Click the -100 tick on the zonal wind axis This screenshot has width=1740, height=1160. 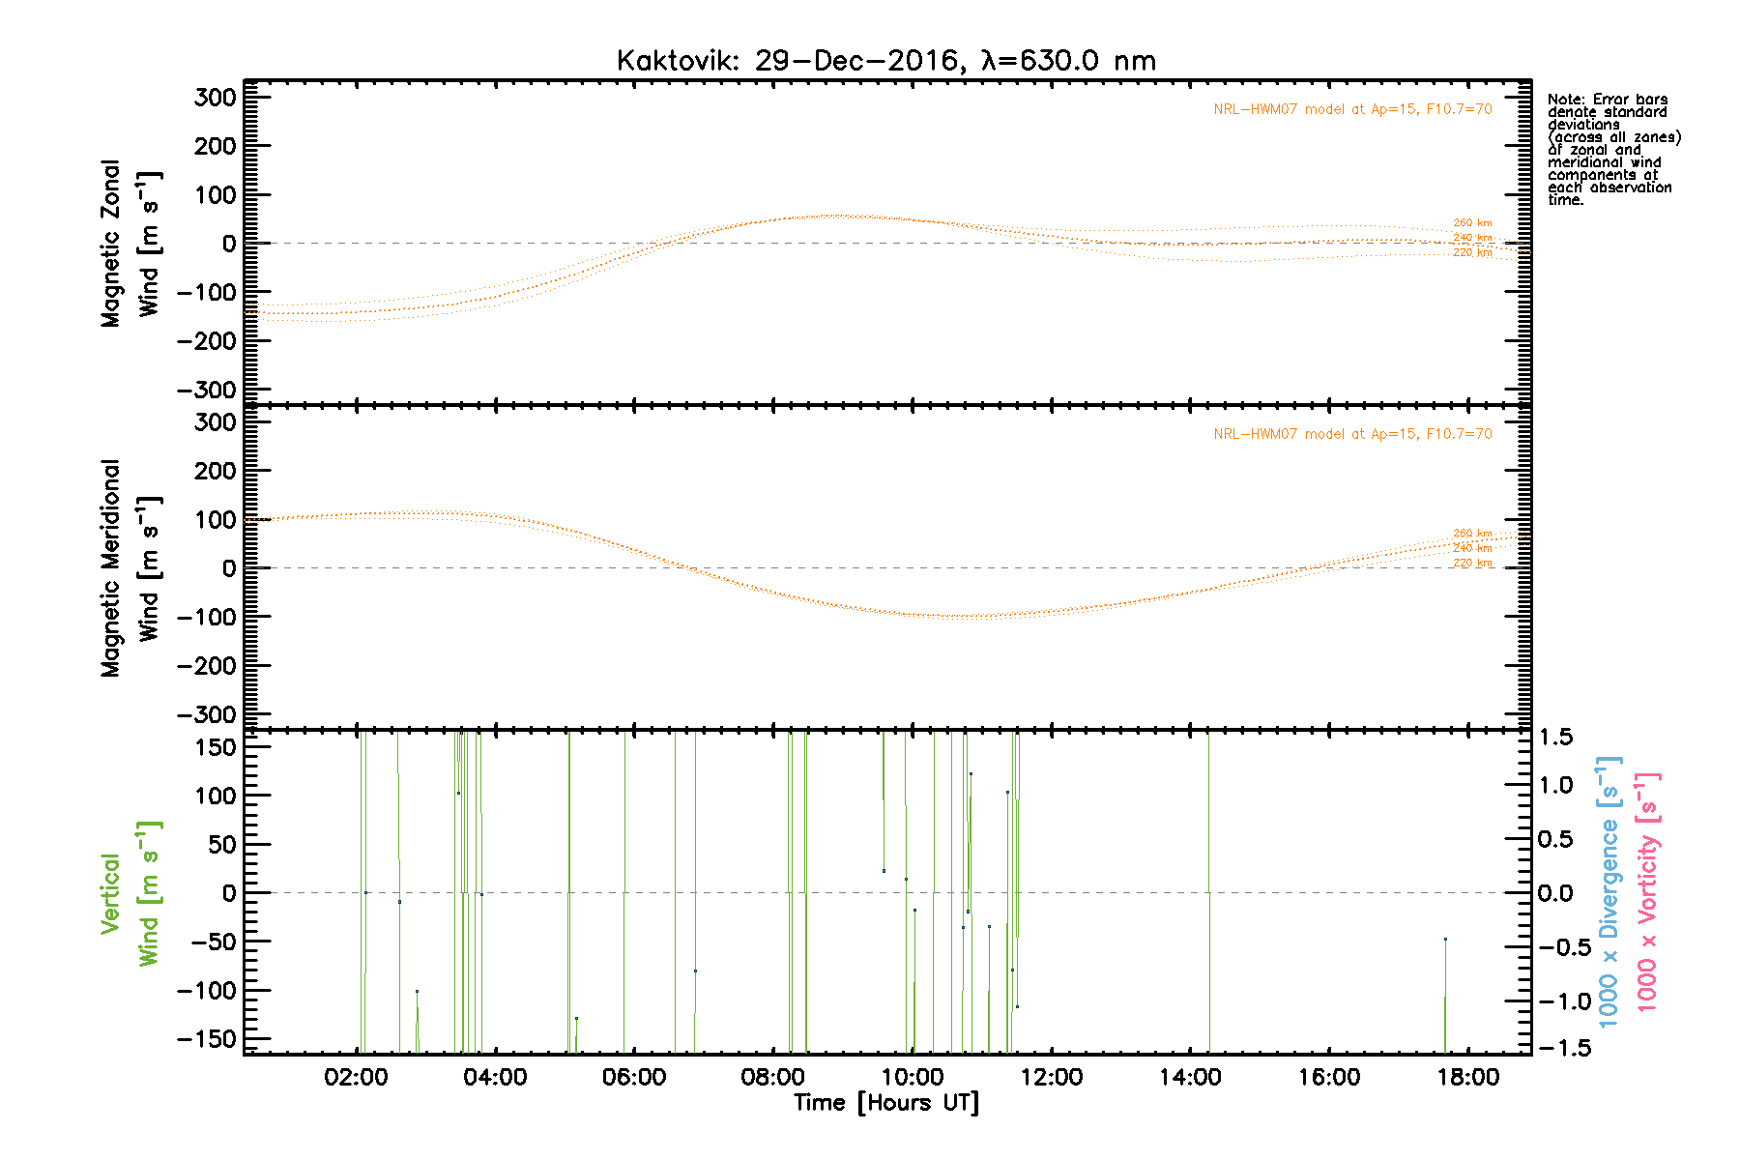(207, 292)
